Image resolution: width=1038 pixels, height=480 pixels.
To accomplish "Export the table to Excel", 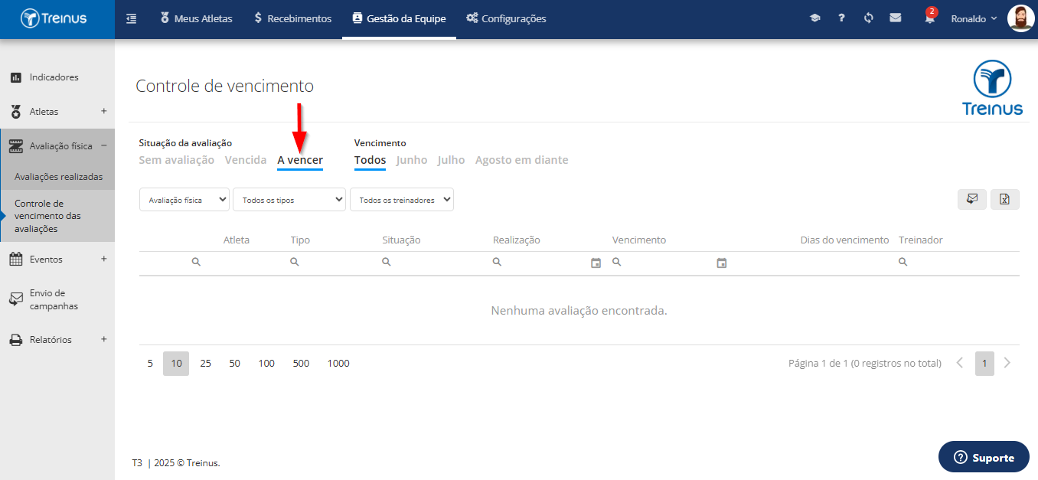I will click(x=1004, y=199).
